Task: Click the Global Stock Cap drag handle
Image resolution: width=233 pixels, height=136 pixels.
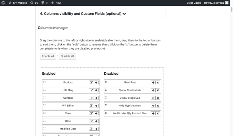Action: coord(106,98)
